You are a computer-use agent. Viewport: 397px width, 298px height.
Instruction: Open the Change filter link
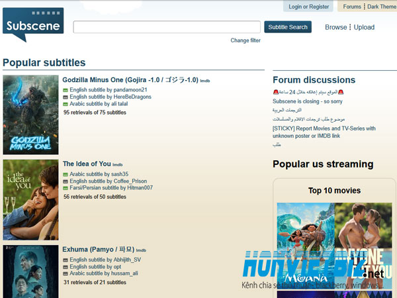pos(245,40)
